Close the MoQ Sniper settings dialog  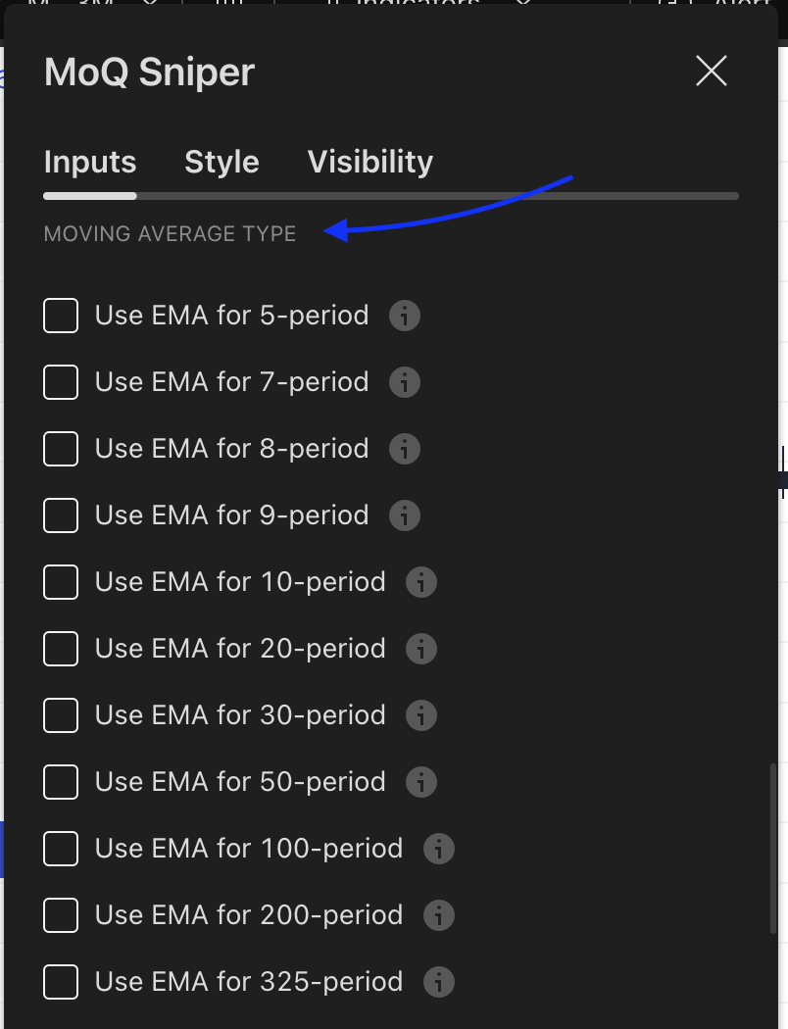click(711, 72)
